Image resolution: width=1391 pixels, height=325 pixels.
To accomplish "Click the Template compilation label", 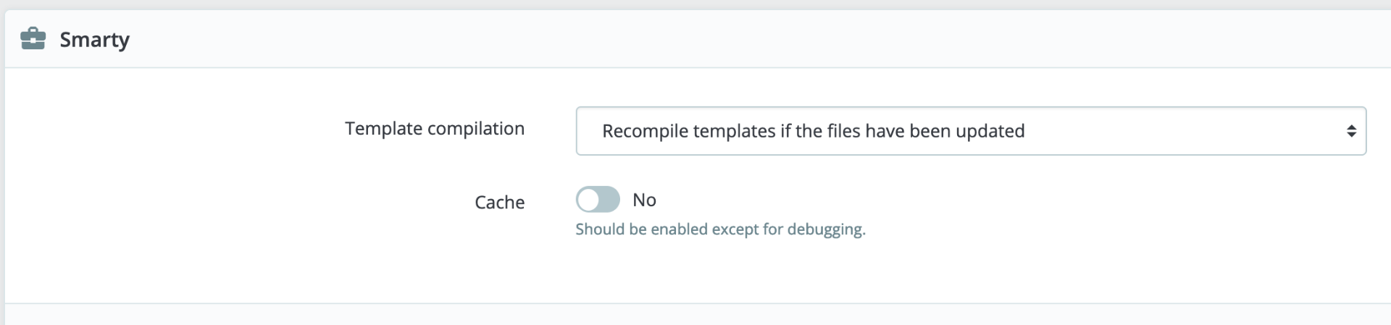I will [435, 129].
